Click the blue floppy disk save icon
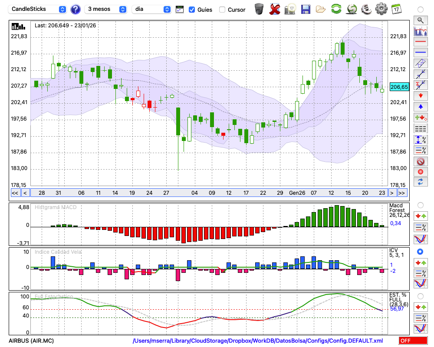The height and width of the screenshot is (347, 434). (306, 9)
